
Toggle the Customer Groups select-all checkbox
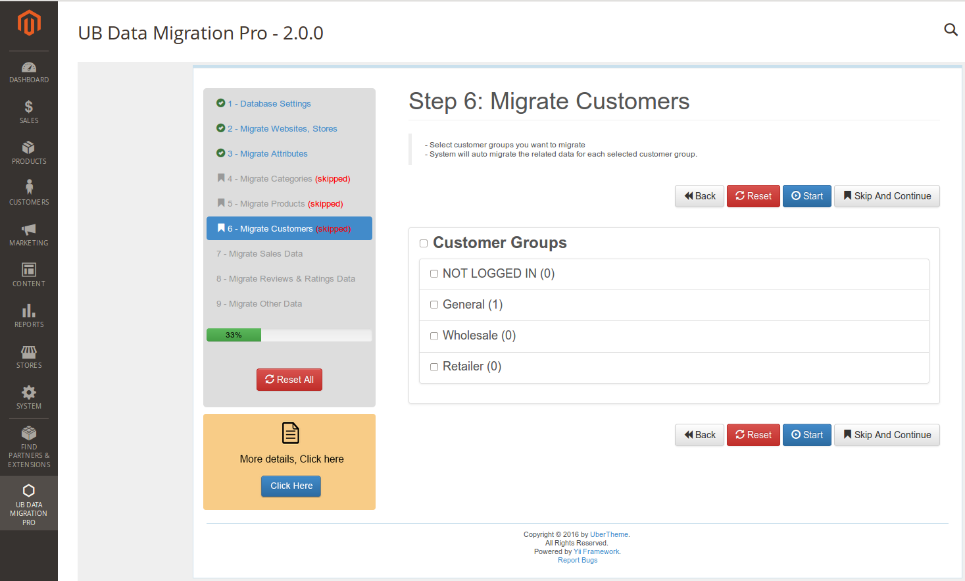click(x=424, y=243)
